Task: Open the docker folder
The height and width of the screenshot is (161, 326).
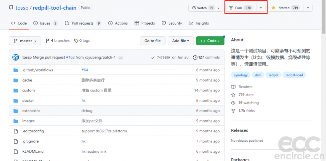Action: 28,100
